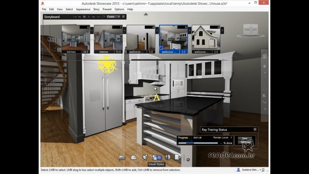The image size is (309, 174).
Task: Open the Gustavo user name dropdown
Action: (251, 170)
